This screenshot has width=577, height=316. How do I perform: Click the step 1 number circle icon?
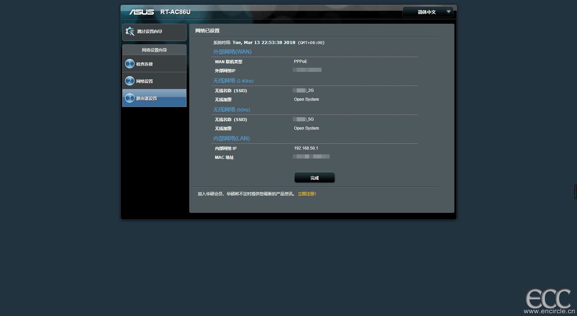coord(129,64)
